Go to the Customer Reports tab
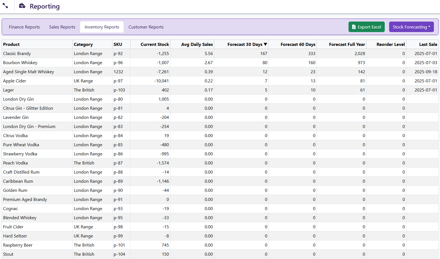This screenshot has height=259, width=440. (146, 27)
